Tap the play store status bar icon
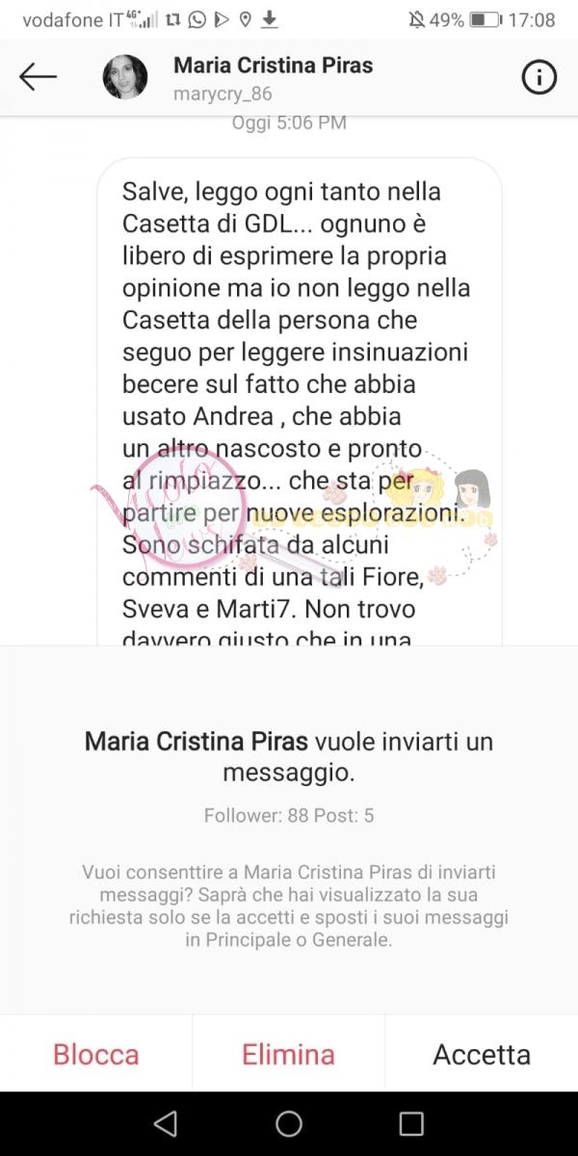 pos(222,19)
